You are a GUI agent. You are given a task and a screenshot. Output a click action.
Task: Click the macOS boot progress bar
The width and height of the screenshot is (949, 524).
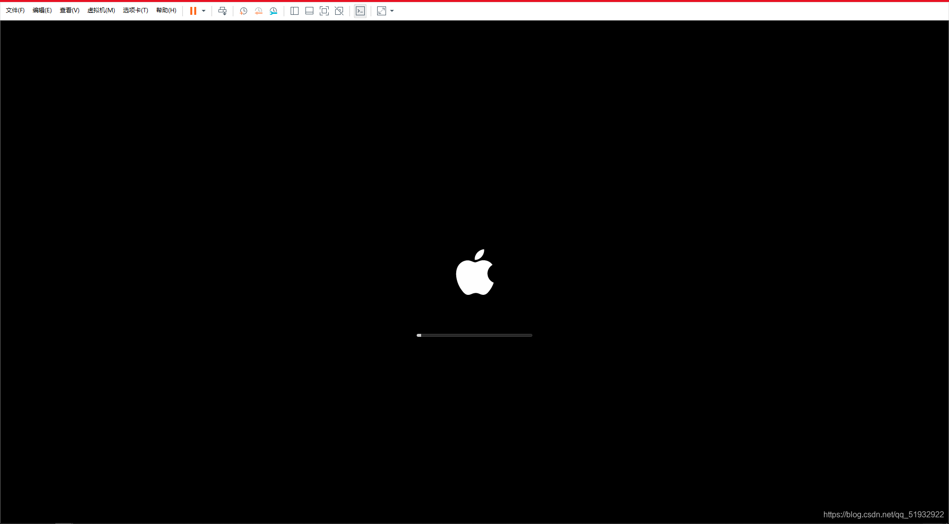pos(474,335)
